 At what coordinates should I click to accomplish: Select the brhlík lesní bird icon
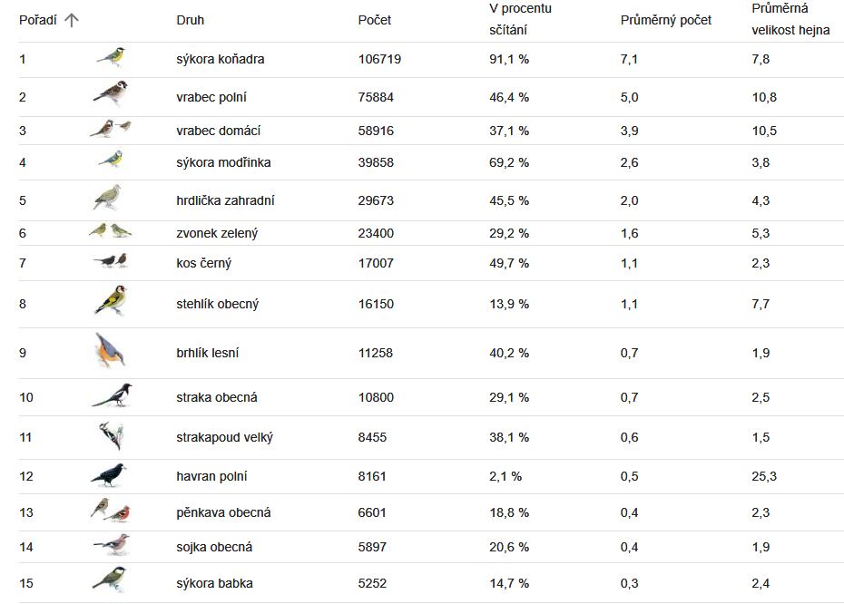(110, 350)
